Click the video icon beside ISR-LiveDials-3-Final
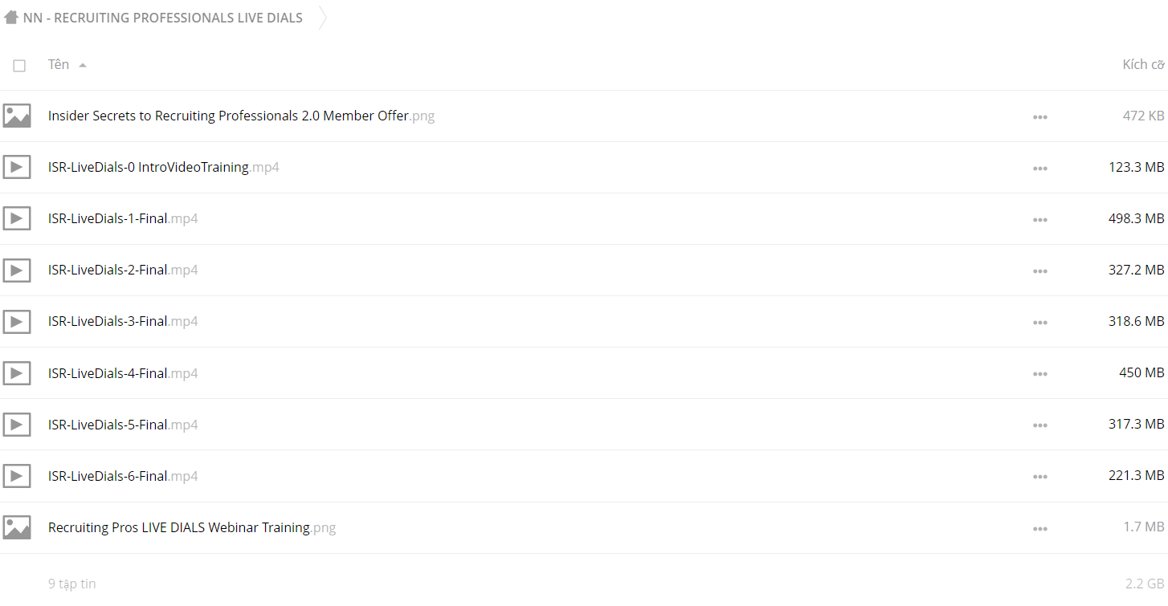Screen dimensions: 1168x606 click(17, 321)
